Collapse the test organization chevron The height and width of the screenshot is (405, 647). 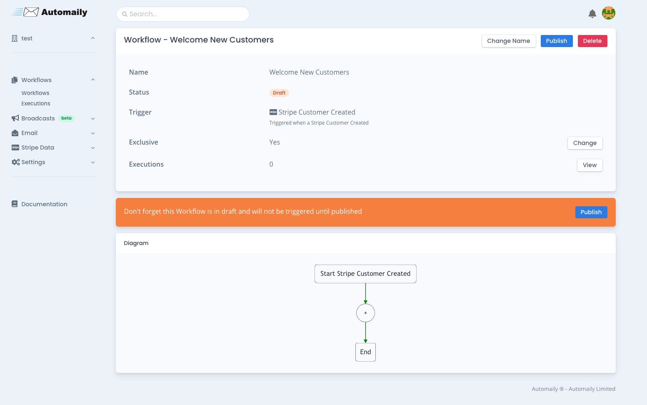click(93, 38)
